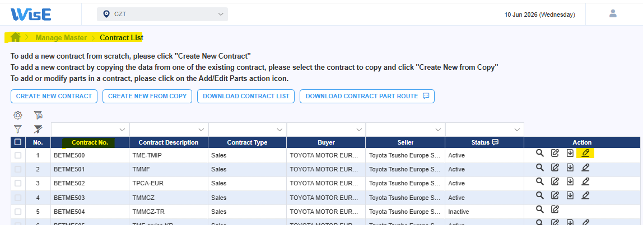Image resolution: width=643 pixels, height=225 pixels.
Task: Open Add/Edit Parts for BETME501
Action: tap(585, 167)
